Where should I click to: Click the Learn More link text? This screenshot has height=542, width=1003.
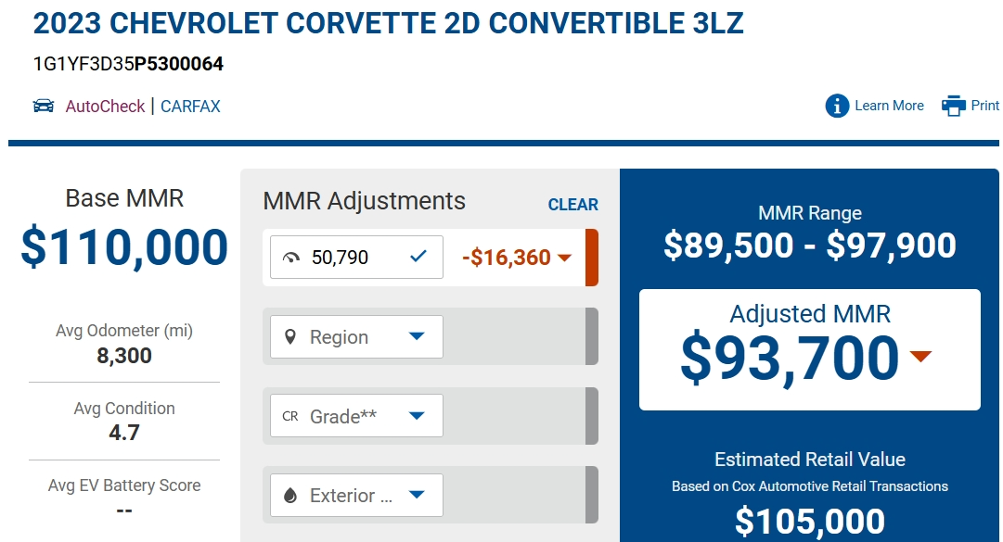(x=889, y=106)
